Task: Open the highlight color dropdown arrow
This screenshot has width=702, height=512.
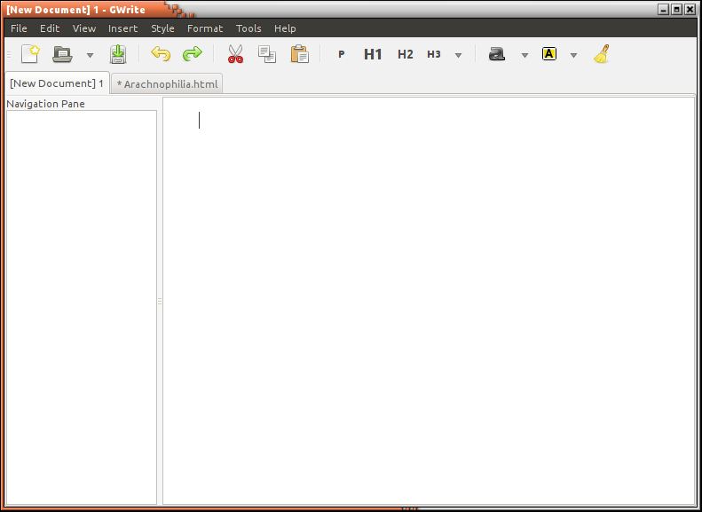Action: tap(573, 55)
